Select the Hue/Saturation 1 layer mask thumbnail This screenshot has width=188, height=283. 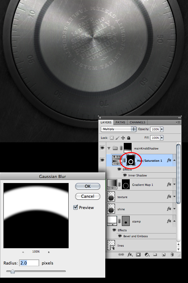[131, 160]
